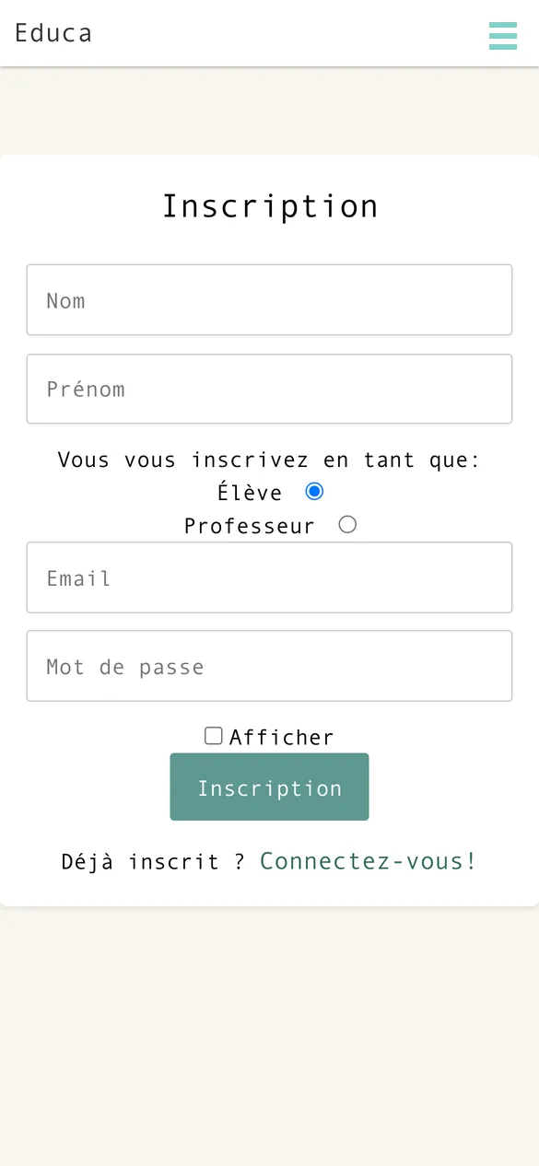The image size is (539, 1166).
Task: Select the Email text field
Action: tap(269, 577)
